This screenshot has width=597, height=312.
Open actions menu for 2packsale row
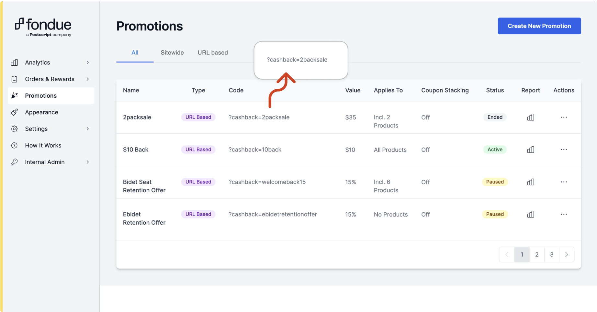pyautogui.click(x=564, y=117)
